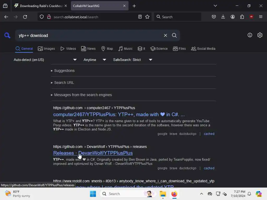
Task: Switch to Map search category
Action: point(107,49)
